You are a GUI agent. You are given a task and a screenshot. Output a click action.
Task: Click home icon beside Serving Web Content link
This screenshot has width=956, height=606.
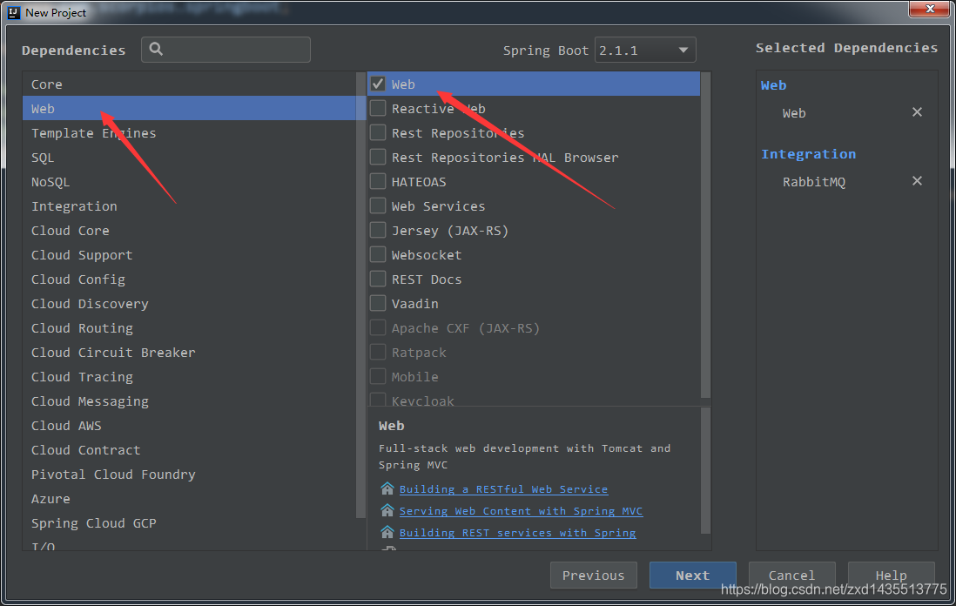point(387,510)
